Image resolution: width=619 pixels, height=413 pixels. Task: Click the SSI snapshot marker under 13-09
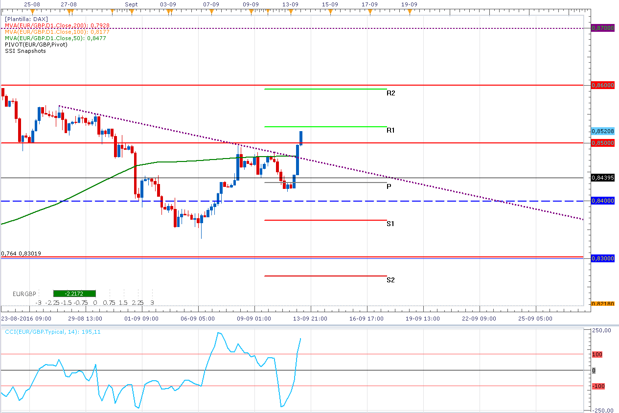coord(290,10)
